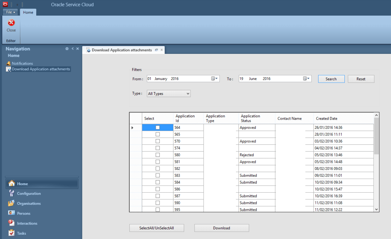Close the editor with the red Close icon
The height and width of the screenshot is (239, 391).
tap(11, 22)
